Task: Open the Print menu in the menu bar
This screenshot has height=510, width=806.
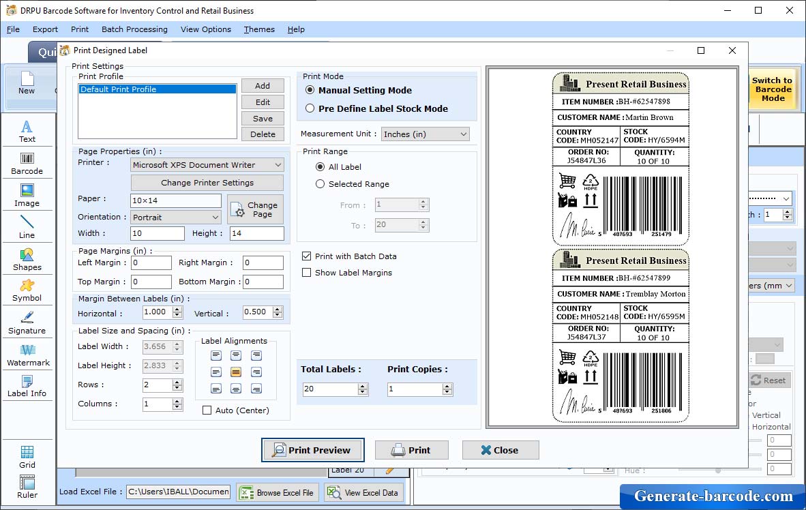Action: pos(80,29)
